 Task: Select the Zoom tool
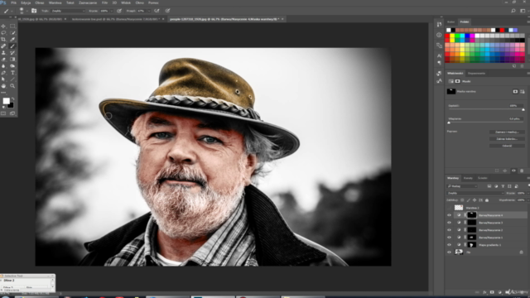click(12, 86)
